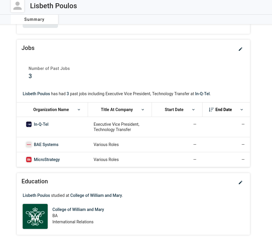Click the In-Q-Tel company logo icon
This screenshot has width=272, height=238.
pos(29,124)
